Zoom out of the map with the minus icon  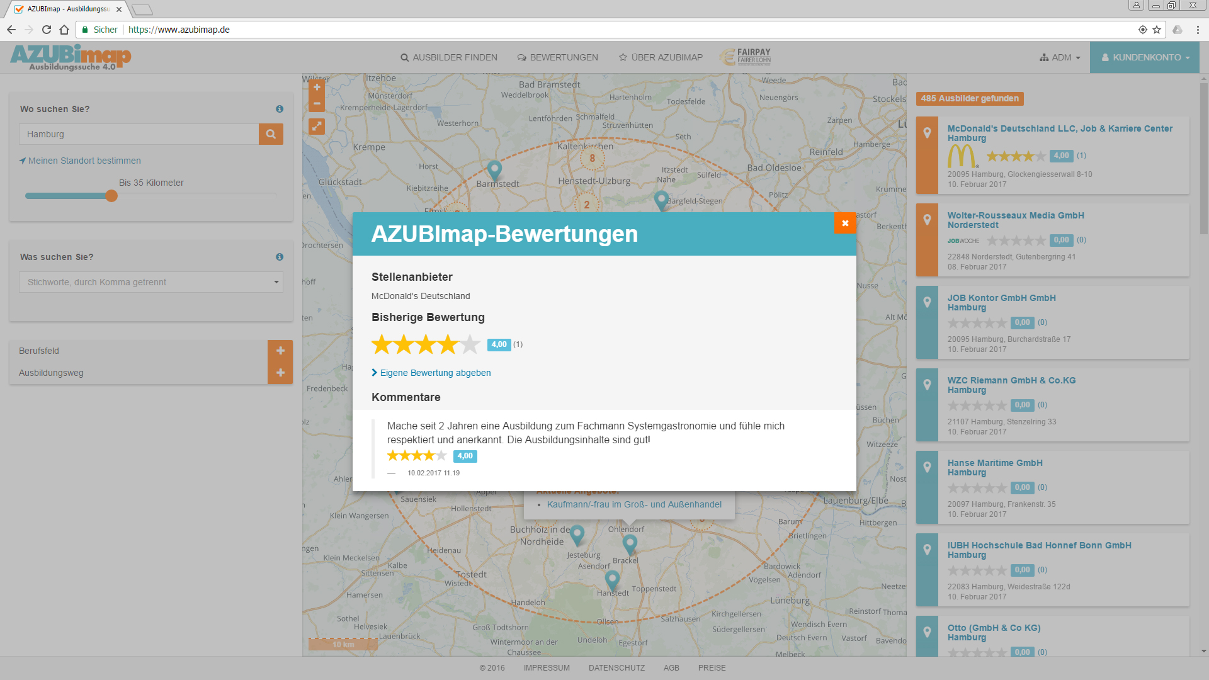pos(317,103)
